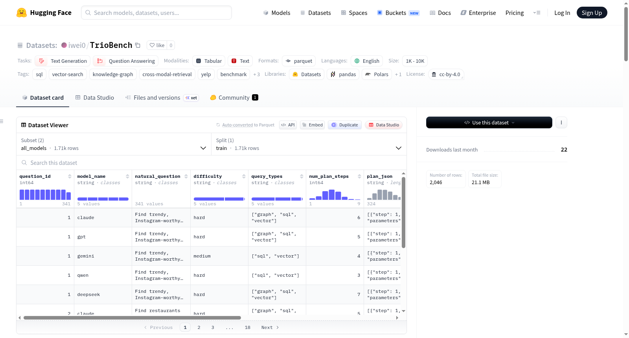Open Buckets in the top navigation
The image size is (629, 338).
click(x=399, y=13)
